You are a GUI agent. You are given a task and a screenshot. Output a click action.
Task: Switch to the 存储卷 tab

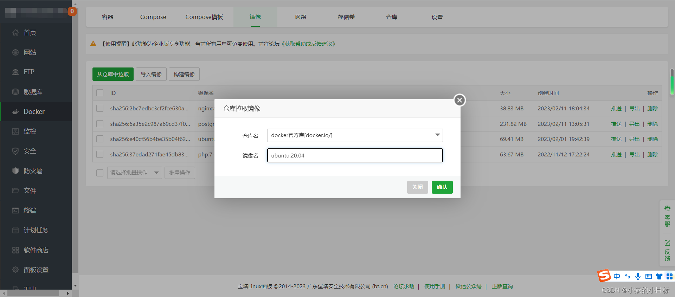(346, 17)
